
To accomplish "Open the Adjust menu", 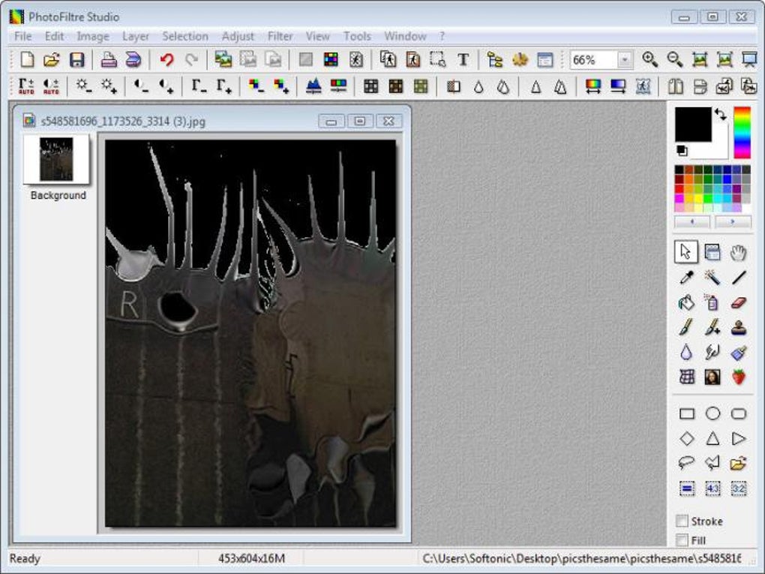I will point(238,36).
